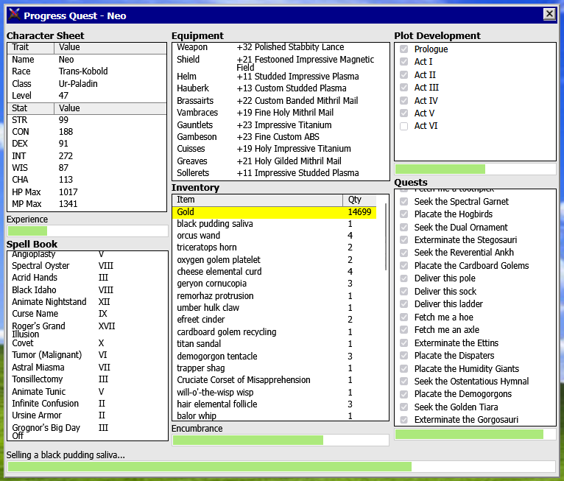Click the Plot Development progress bar

pyautogui.click(x=475, y=169)
